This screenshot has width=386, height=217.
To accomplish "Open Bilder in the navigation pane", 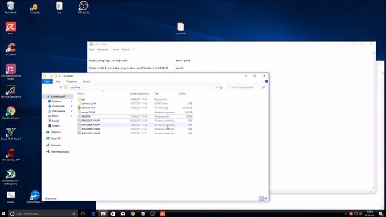I will coord(55,116).
